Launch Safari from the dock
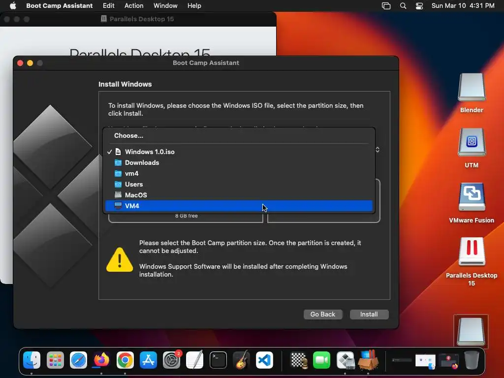The image size is (504, 378). tap(78, 360)
